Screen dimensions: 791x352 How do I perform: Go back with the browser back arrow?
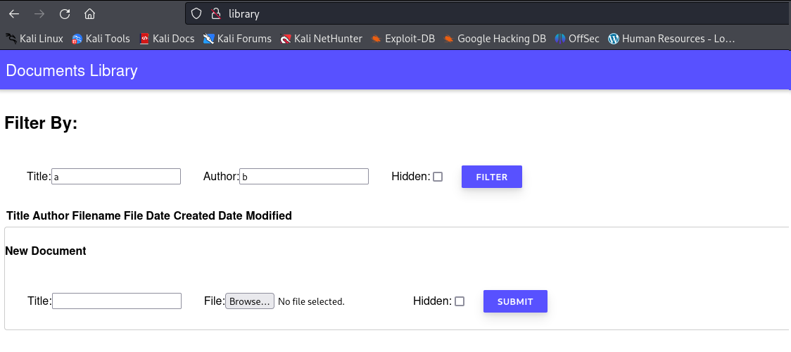tap(13, 13)
